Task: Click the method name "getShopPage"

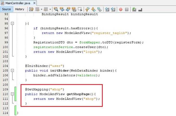Action: (78, 94)
